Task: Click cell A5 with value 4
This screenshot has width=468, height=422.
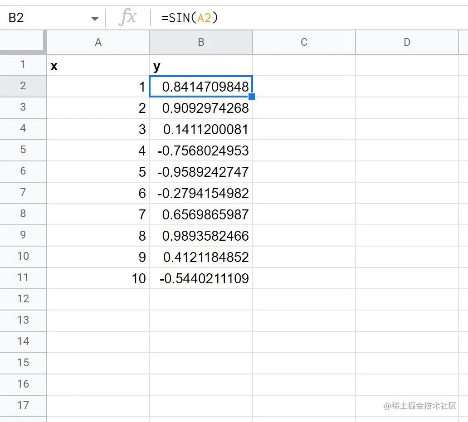Action: click(98, 150)
